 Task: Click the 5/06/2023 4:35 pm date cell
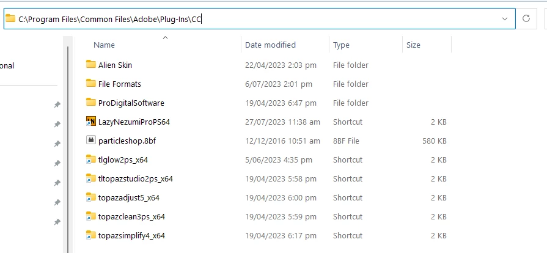[278, 160]
